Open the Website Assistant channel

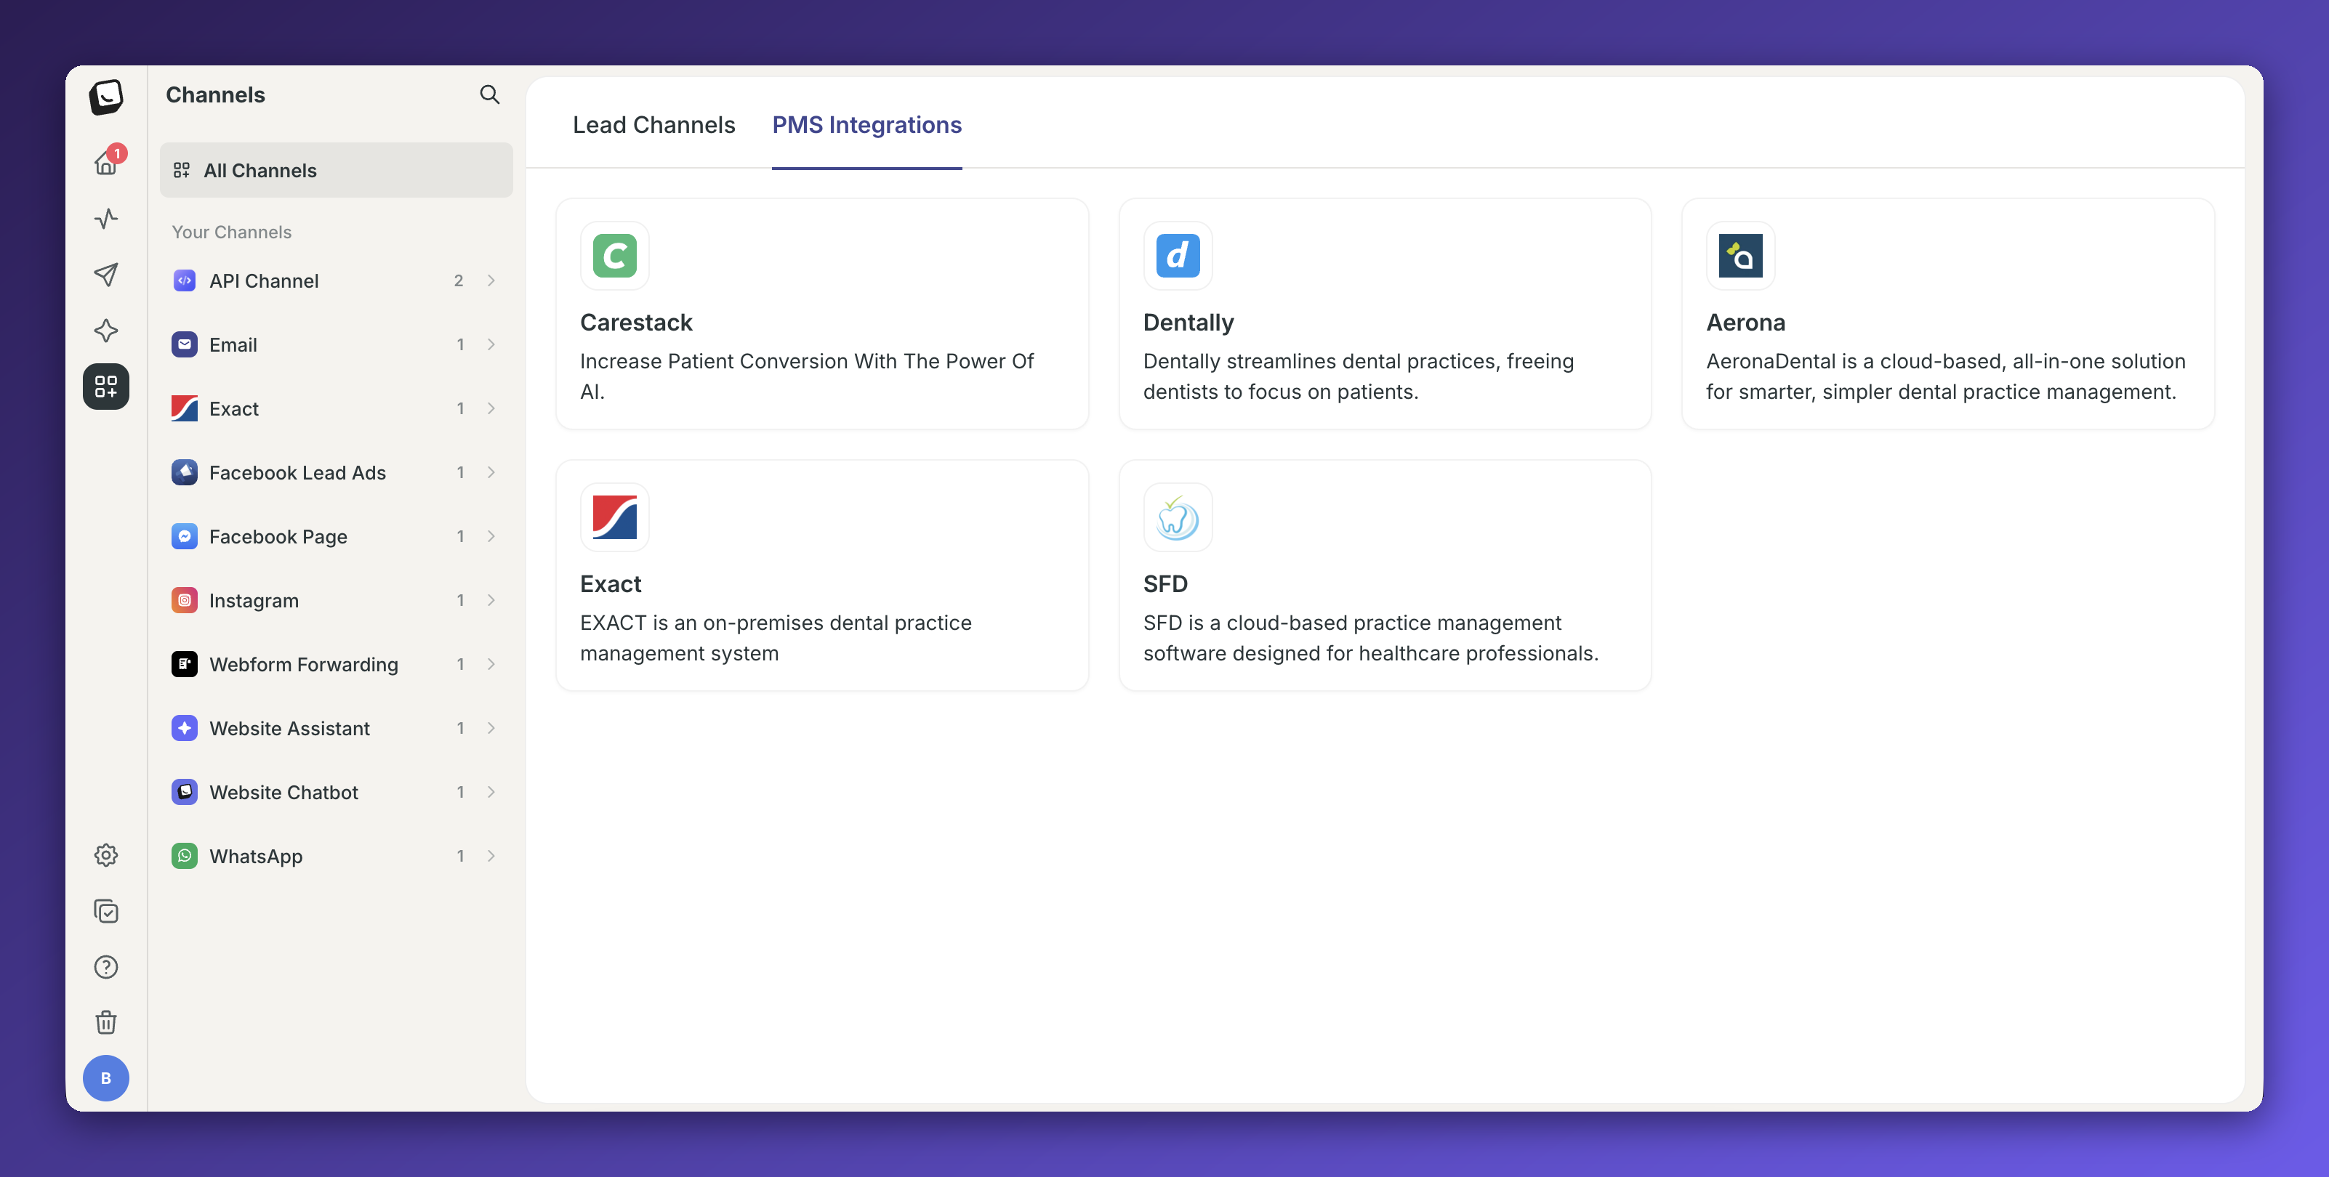337,729
